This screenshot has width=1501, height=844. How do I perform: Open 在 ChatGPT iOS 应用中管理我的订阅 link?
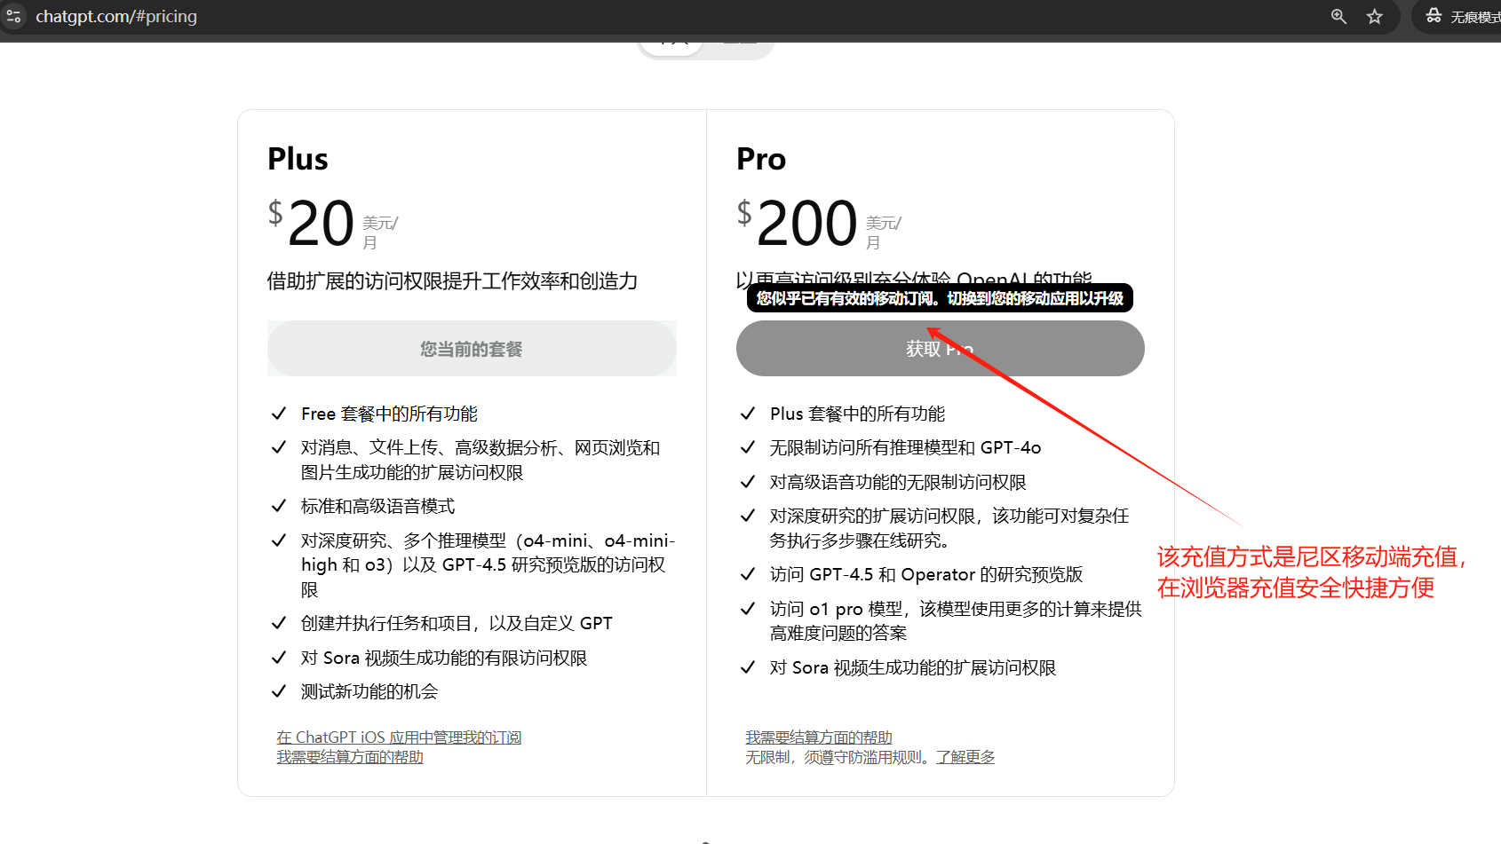tap(399, 738)
